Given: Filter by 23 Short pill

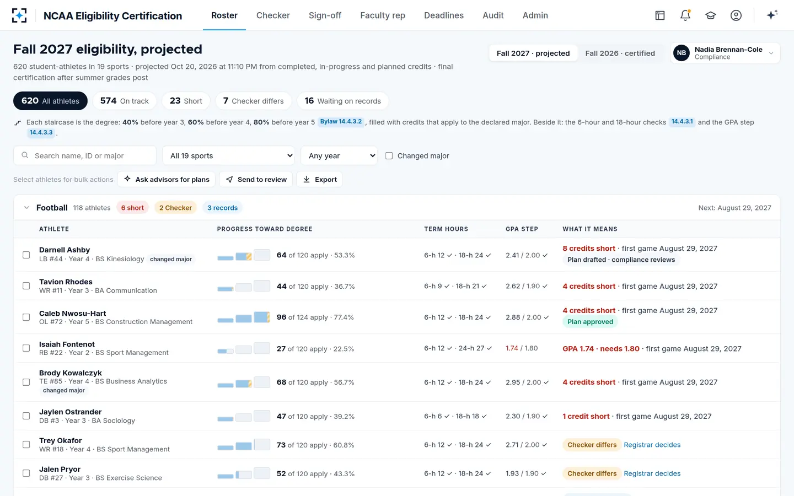Looking at the screenshot, I should tap(186, 101).
